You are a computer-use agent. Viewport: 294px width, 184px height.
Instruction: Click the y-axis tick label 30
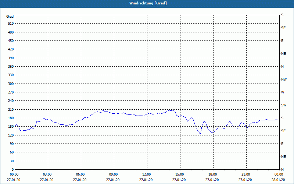[12, 161]
